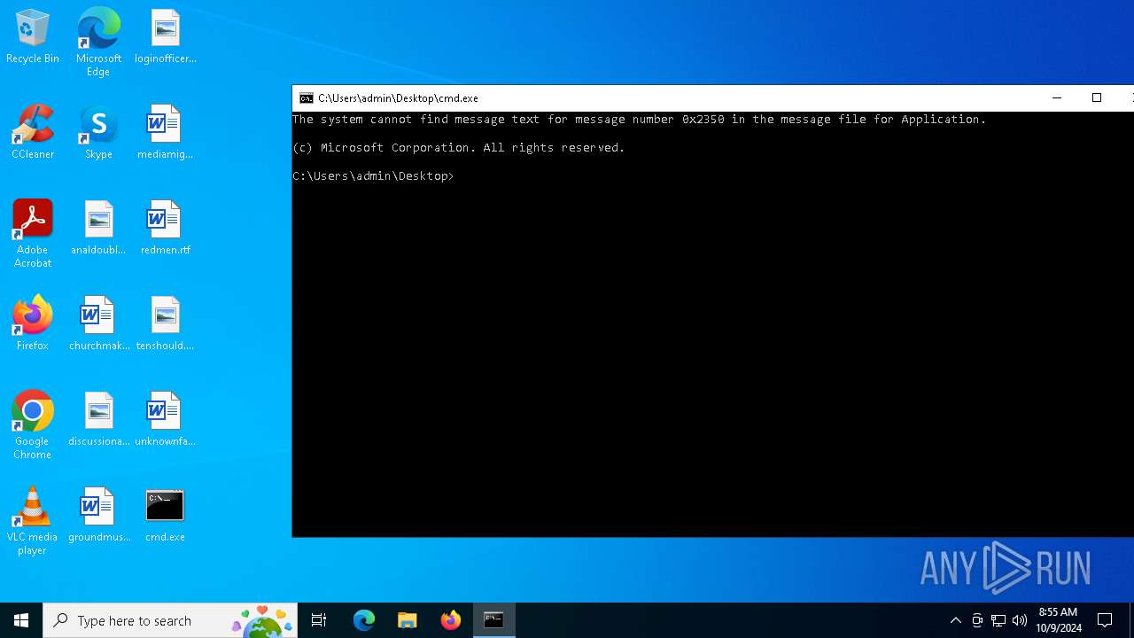Select the cmd.exe desktop file
1134x638 pixels.
(x=166, y=516)
